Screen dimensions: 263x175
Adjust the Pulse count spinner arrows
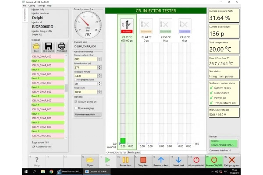[100, 92]
